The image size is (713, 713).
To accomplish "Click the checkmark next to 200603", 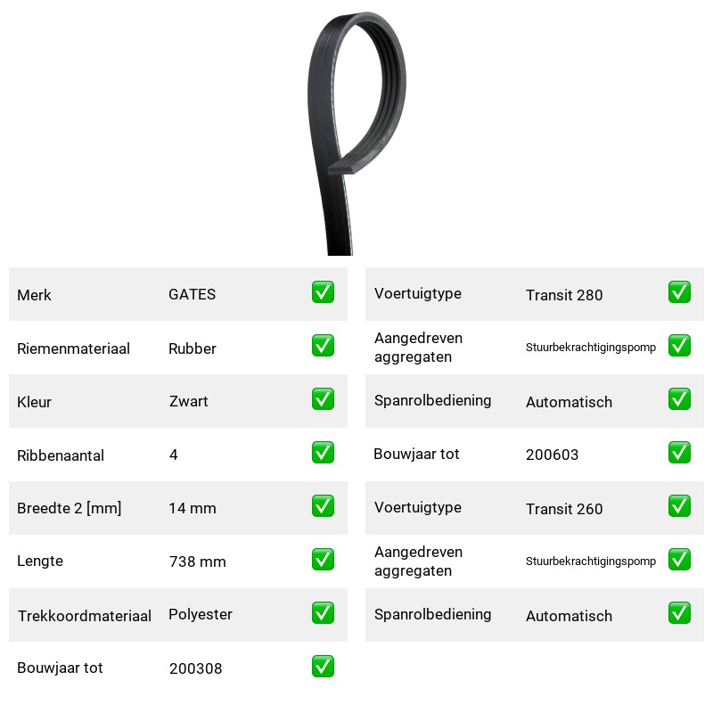I will pyautogui.click(x=679, y=453).
